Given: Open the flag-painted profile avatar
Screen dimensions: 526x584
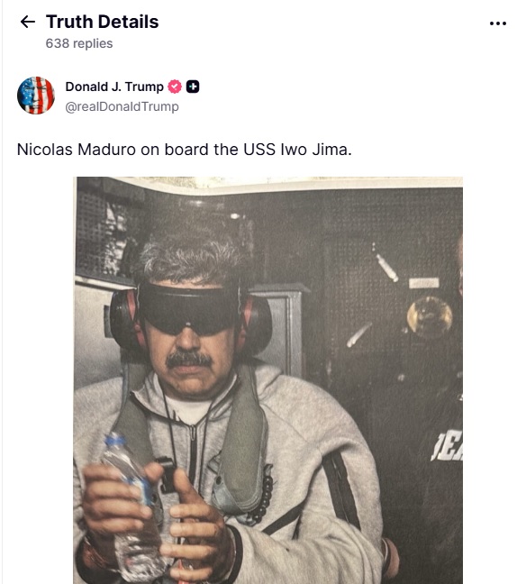Looking at the screenshot, I should [x=36, y=96].
